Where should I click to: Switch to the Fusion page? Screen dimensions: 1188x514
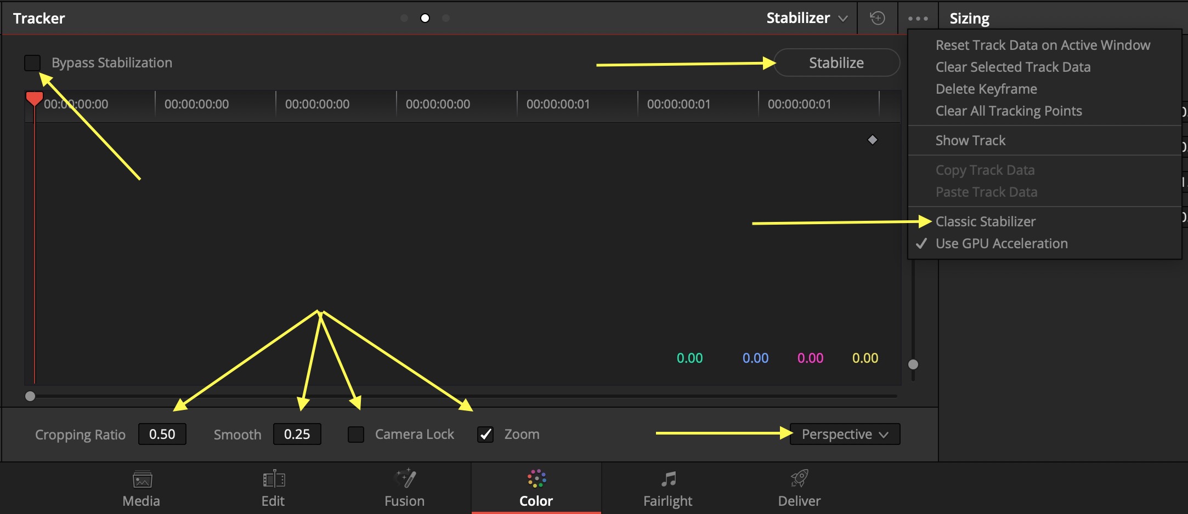point(404,487)
